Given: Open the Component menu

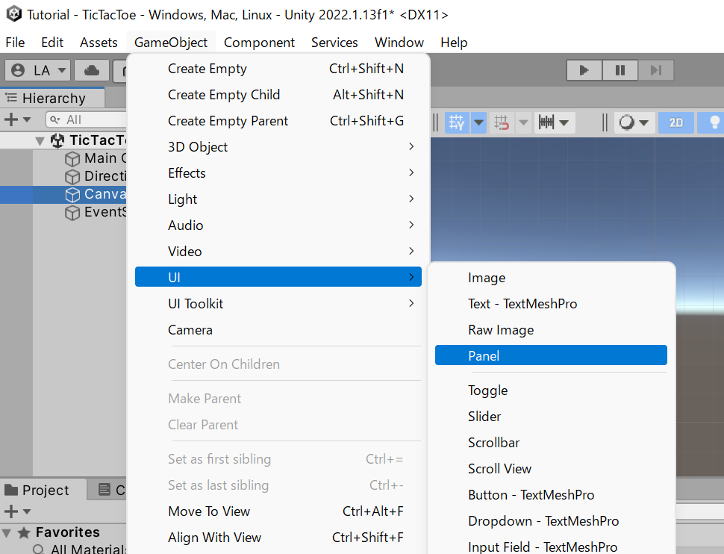Looking at the screenshot, I should point(259,43).
